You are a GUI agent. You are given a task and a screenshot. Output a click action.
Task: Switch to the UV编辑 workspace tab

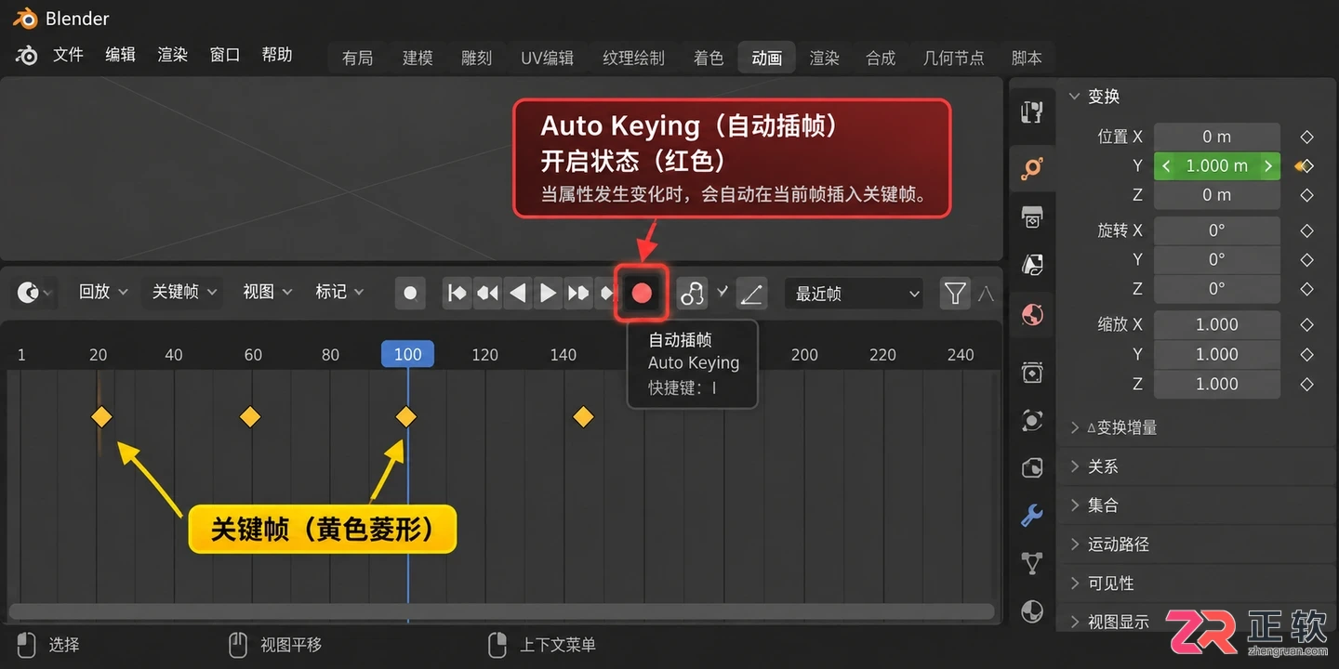(x=547, y=58)
